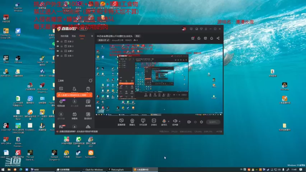This screenshot has width=306, height=172.
Task: Toggle visibility of the 全屏 2 source
Action: click(58, 51)
